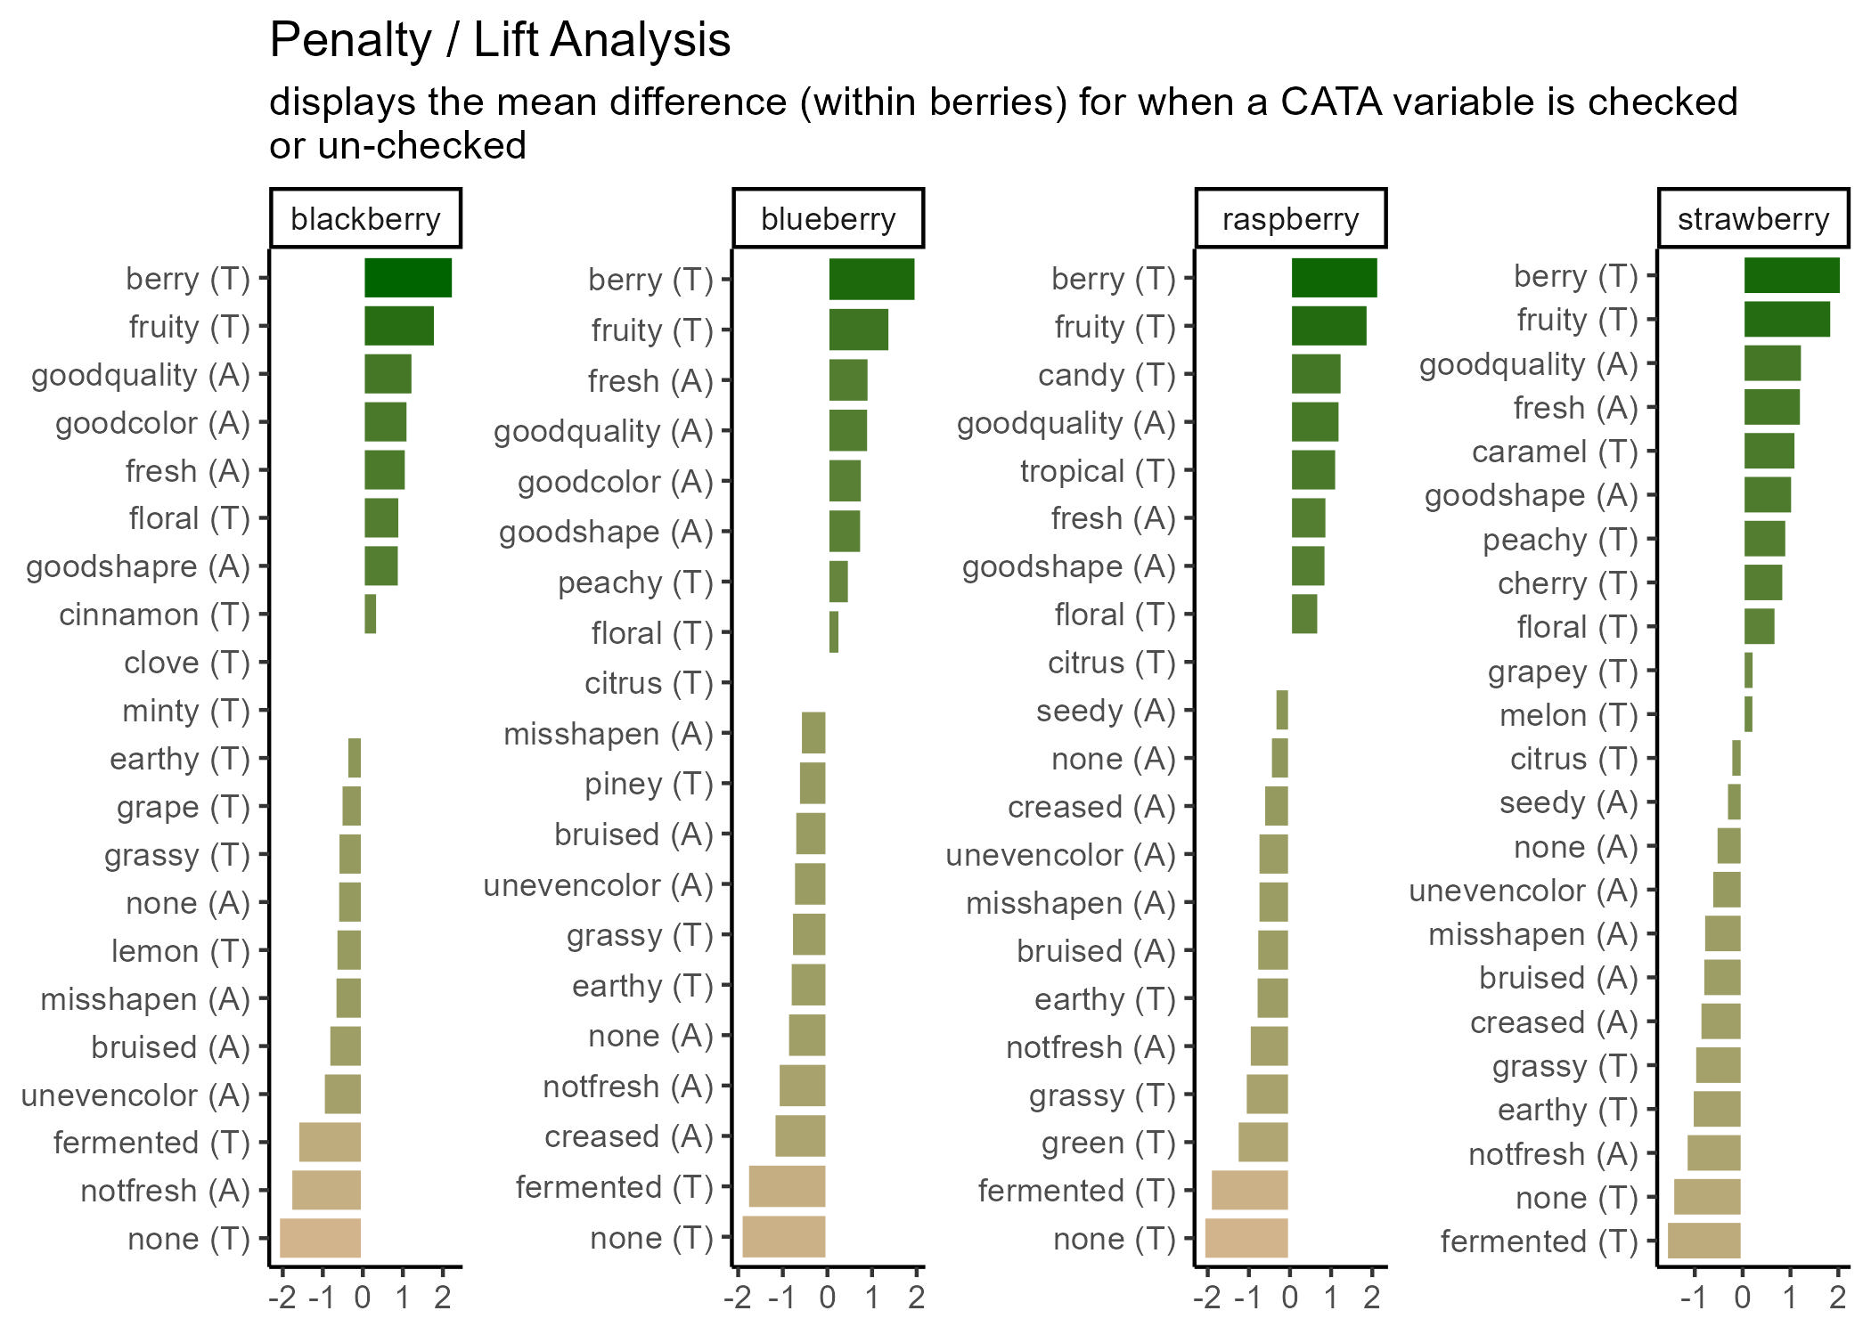Click the goodshapre (A) label in blackberry
The width and height of the screenshot is (1871, 1335).
[138, 566]
